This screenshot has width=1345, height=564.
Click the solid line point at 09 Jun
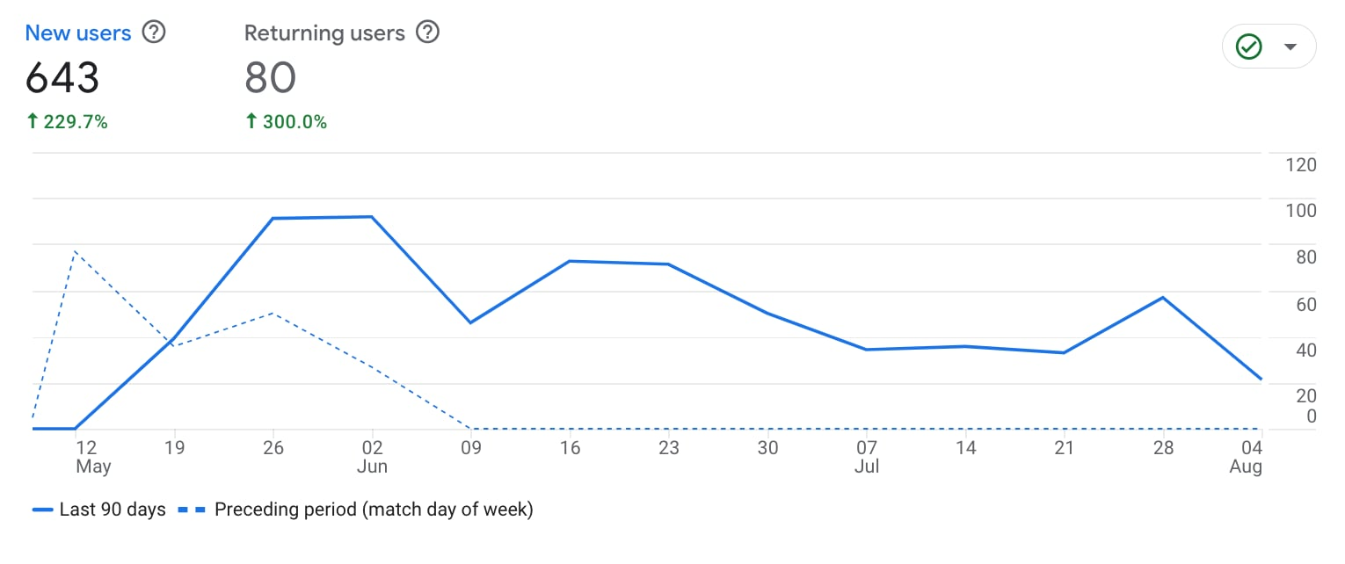[471, 322]
